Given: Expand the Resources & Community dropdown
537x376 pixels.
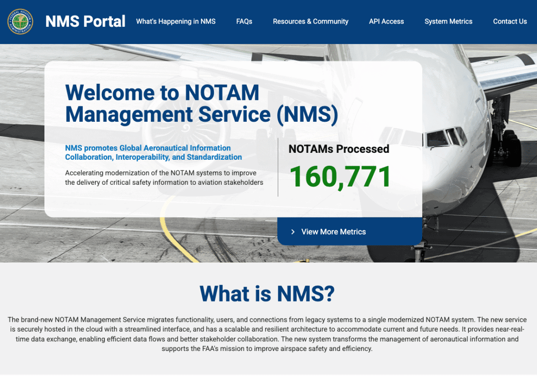Looking at the screenshot, I should pos(311,21).
